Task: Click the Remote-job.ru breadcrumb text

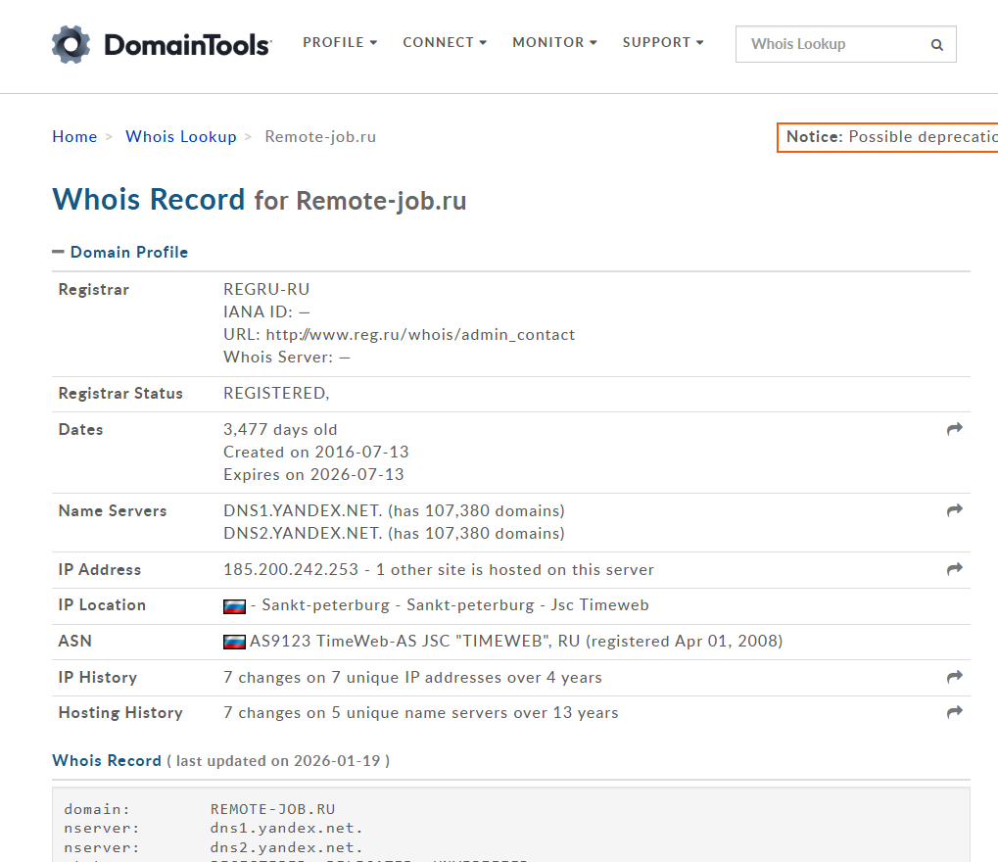Action: (320, 137)
